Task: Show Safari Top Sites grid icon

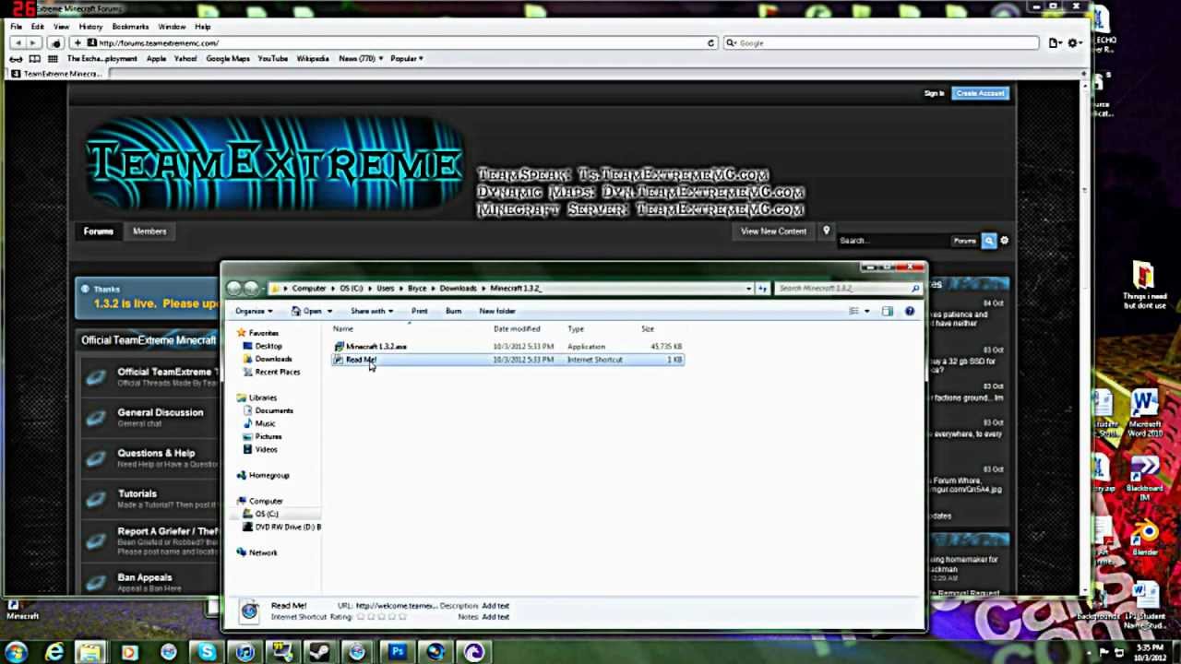Action: pyautogui.click(x=52, y=58)
